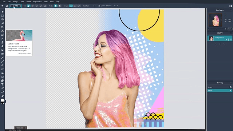Select the Dodge/Burn tool
Viewport: 233px width, 131px height.
tap(3, 50)
